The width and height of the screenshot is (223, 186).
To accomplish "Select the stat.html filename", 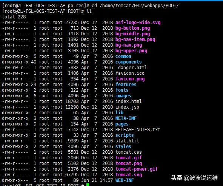I will 127,141.
